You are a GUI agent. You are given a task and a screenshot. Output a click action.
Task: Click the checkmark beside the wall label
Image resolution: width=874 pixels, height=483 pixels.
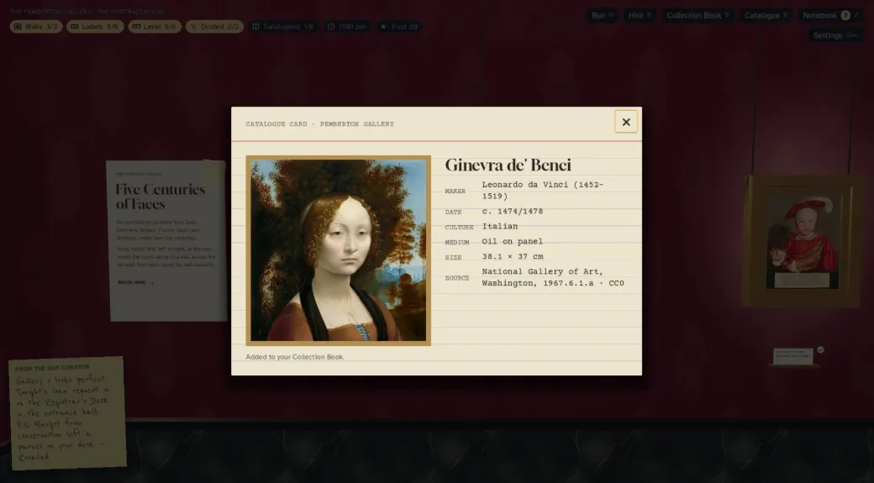820,349
